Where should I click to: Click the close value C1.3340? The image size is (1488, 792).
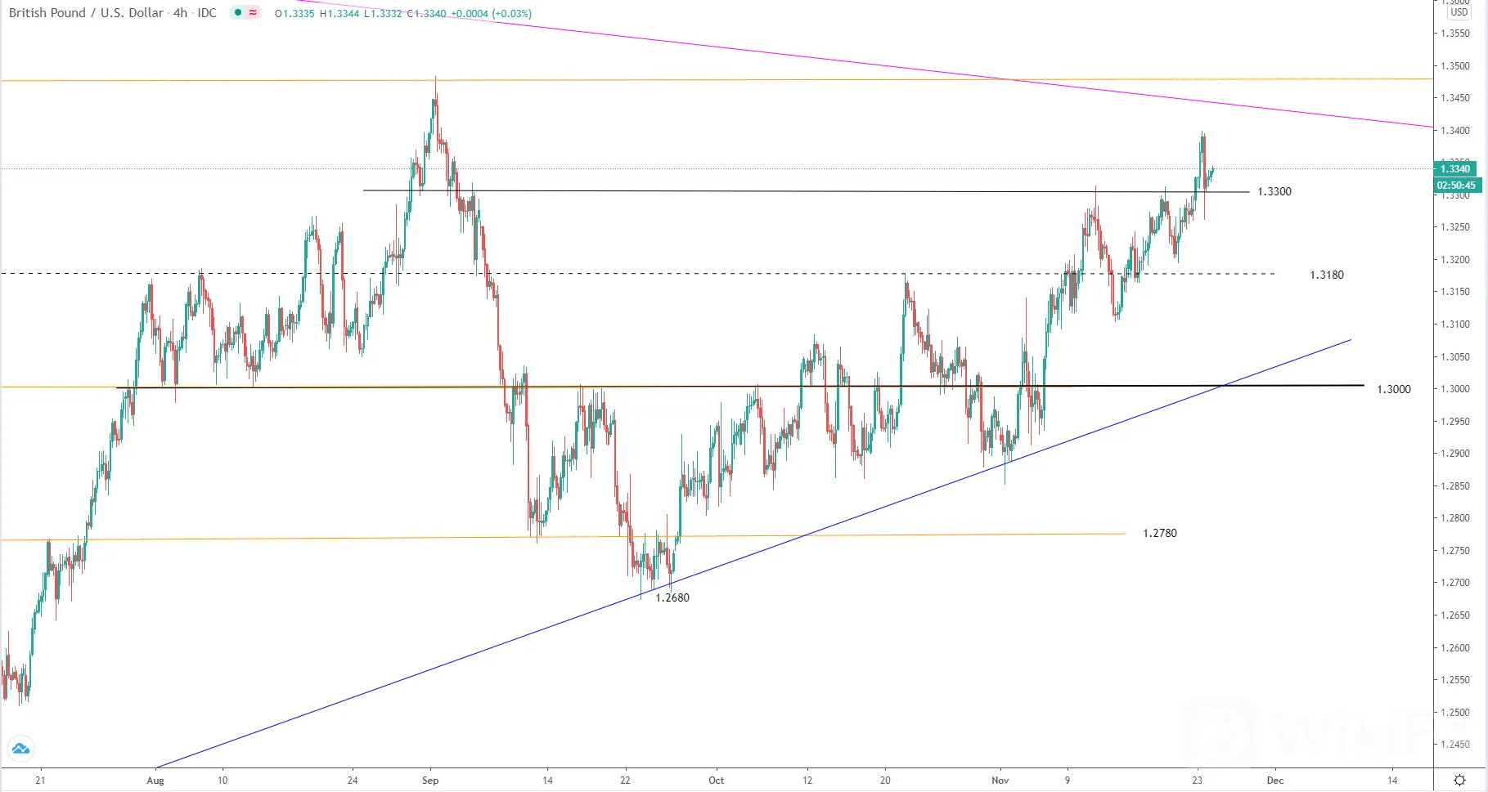(x=427, y=14)
